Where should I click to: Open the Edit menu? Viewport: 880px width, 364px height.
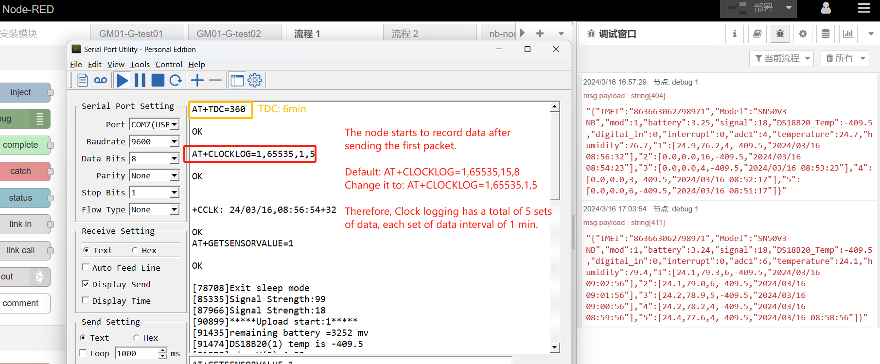click(x=94, y=64)
